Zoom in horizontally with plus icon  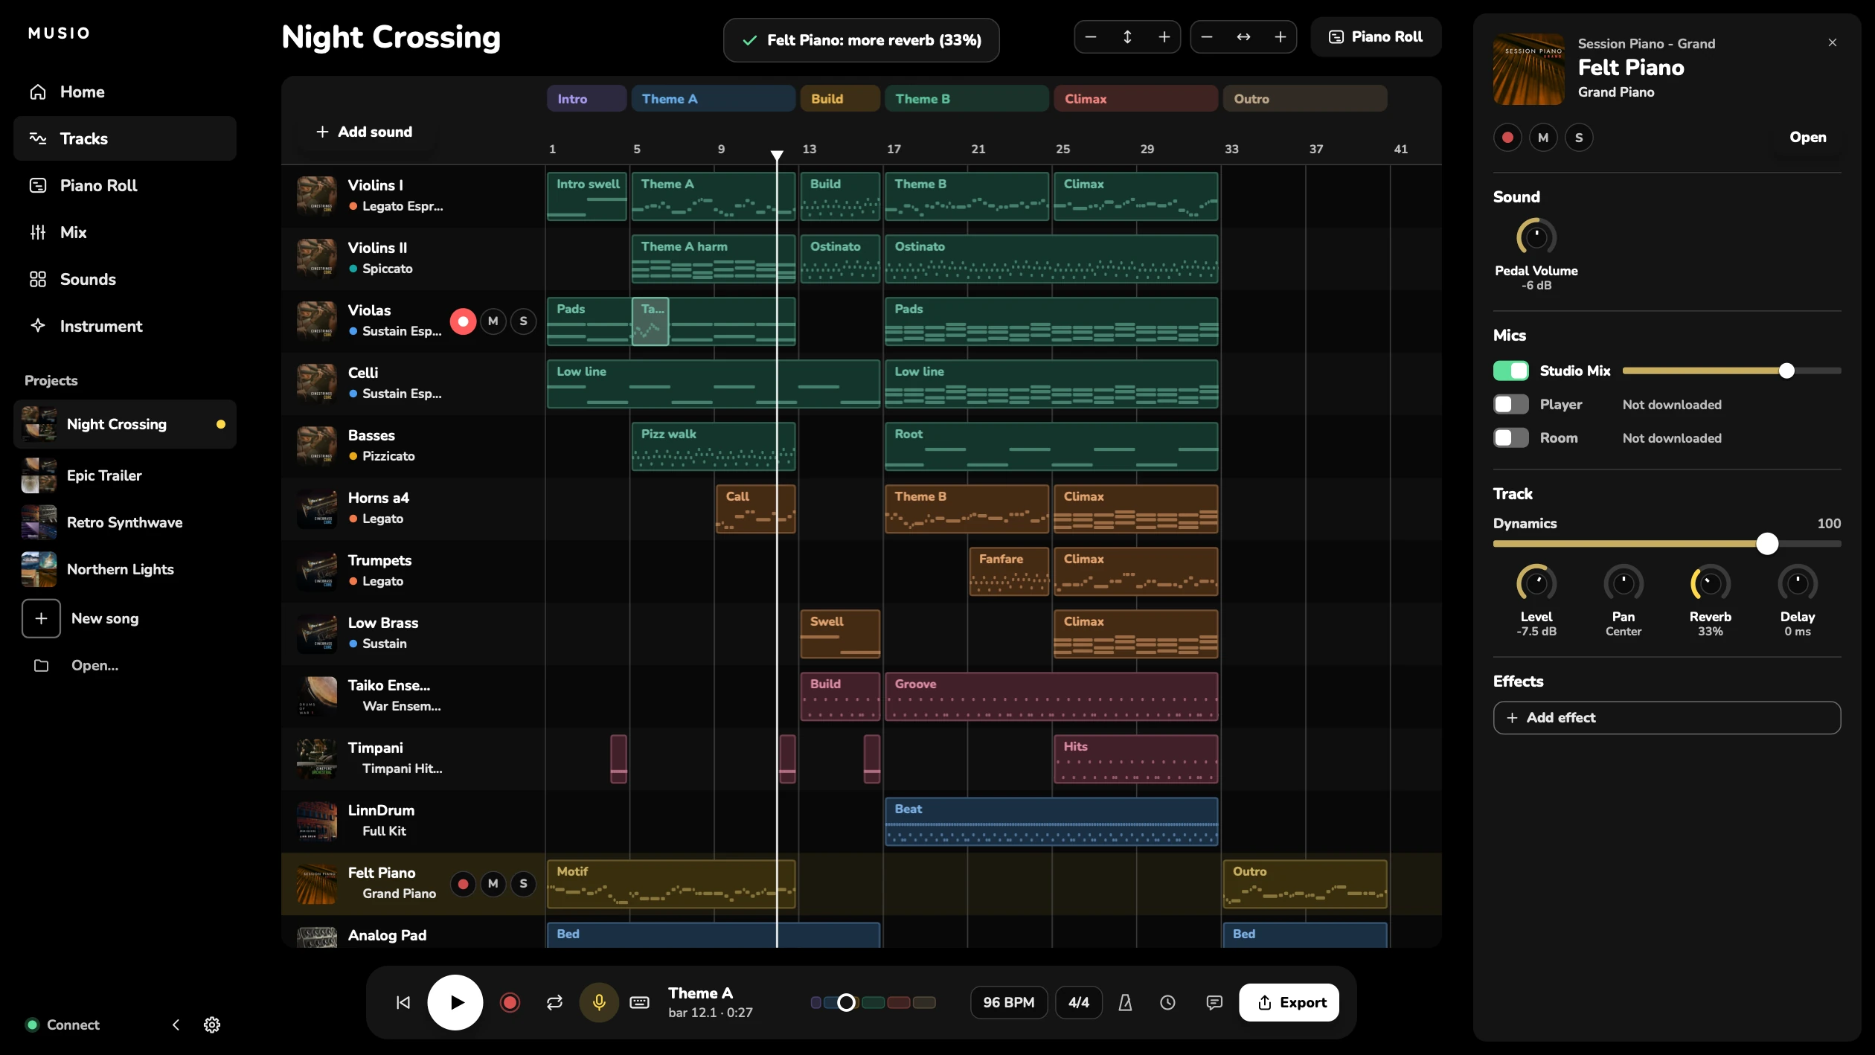(x=1281, y=36)
